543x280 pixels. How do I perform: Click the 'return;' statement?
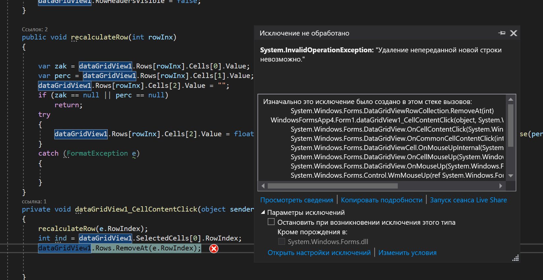point(68,105)
